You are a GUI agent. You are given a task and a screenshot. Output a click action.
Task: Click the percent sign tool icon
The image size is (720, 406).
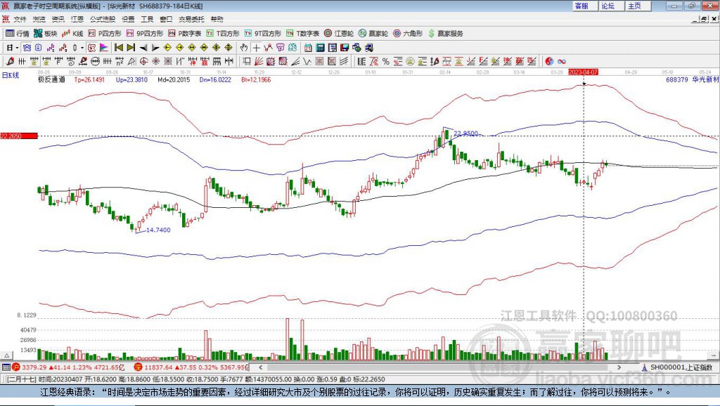tap(386, 62)
